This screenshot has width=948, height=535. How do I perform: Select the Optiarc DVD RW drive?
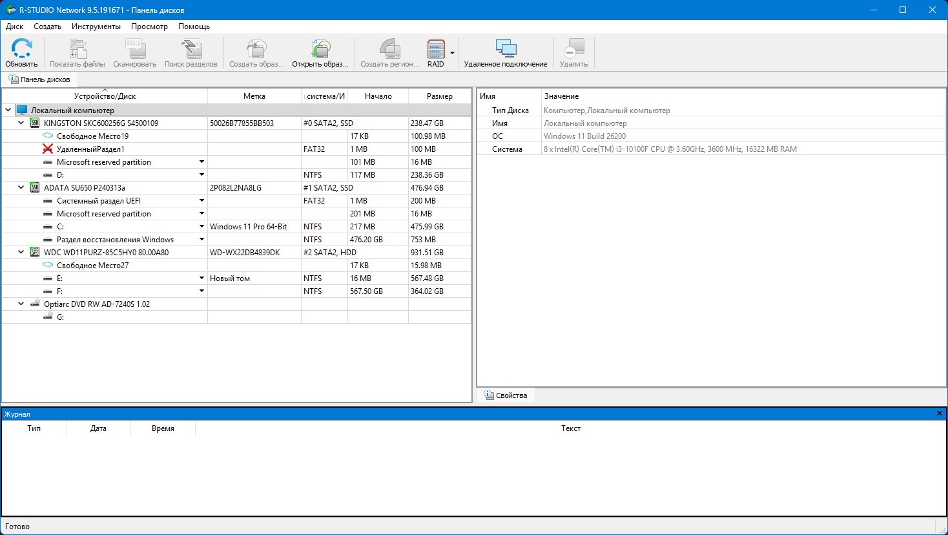click(97, 304)
